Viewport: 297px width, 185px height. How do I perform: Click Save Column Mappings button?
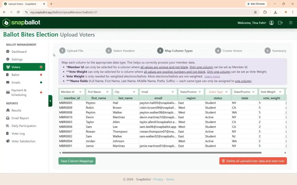77,161
